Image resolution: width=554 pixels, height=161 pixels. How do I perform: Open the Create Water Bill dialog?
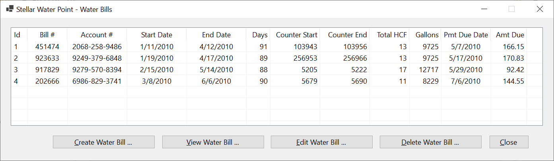click(x=103, y=142)
